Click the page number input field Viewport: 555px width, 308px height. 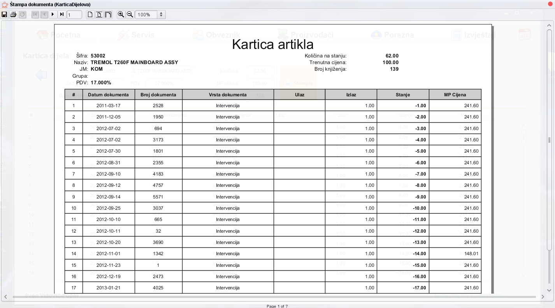click(74, 14)
